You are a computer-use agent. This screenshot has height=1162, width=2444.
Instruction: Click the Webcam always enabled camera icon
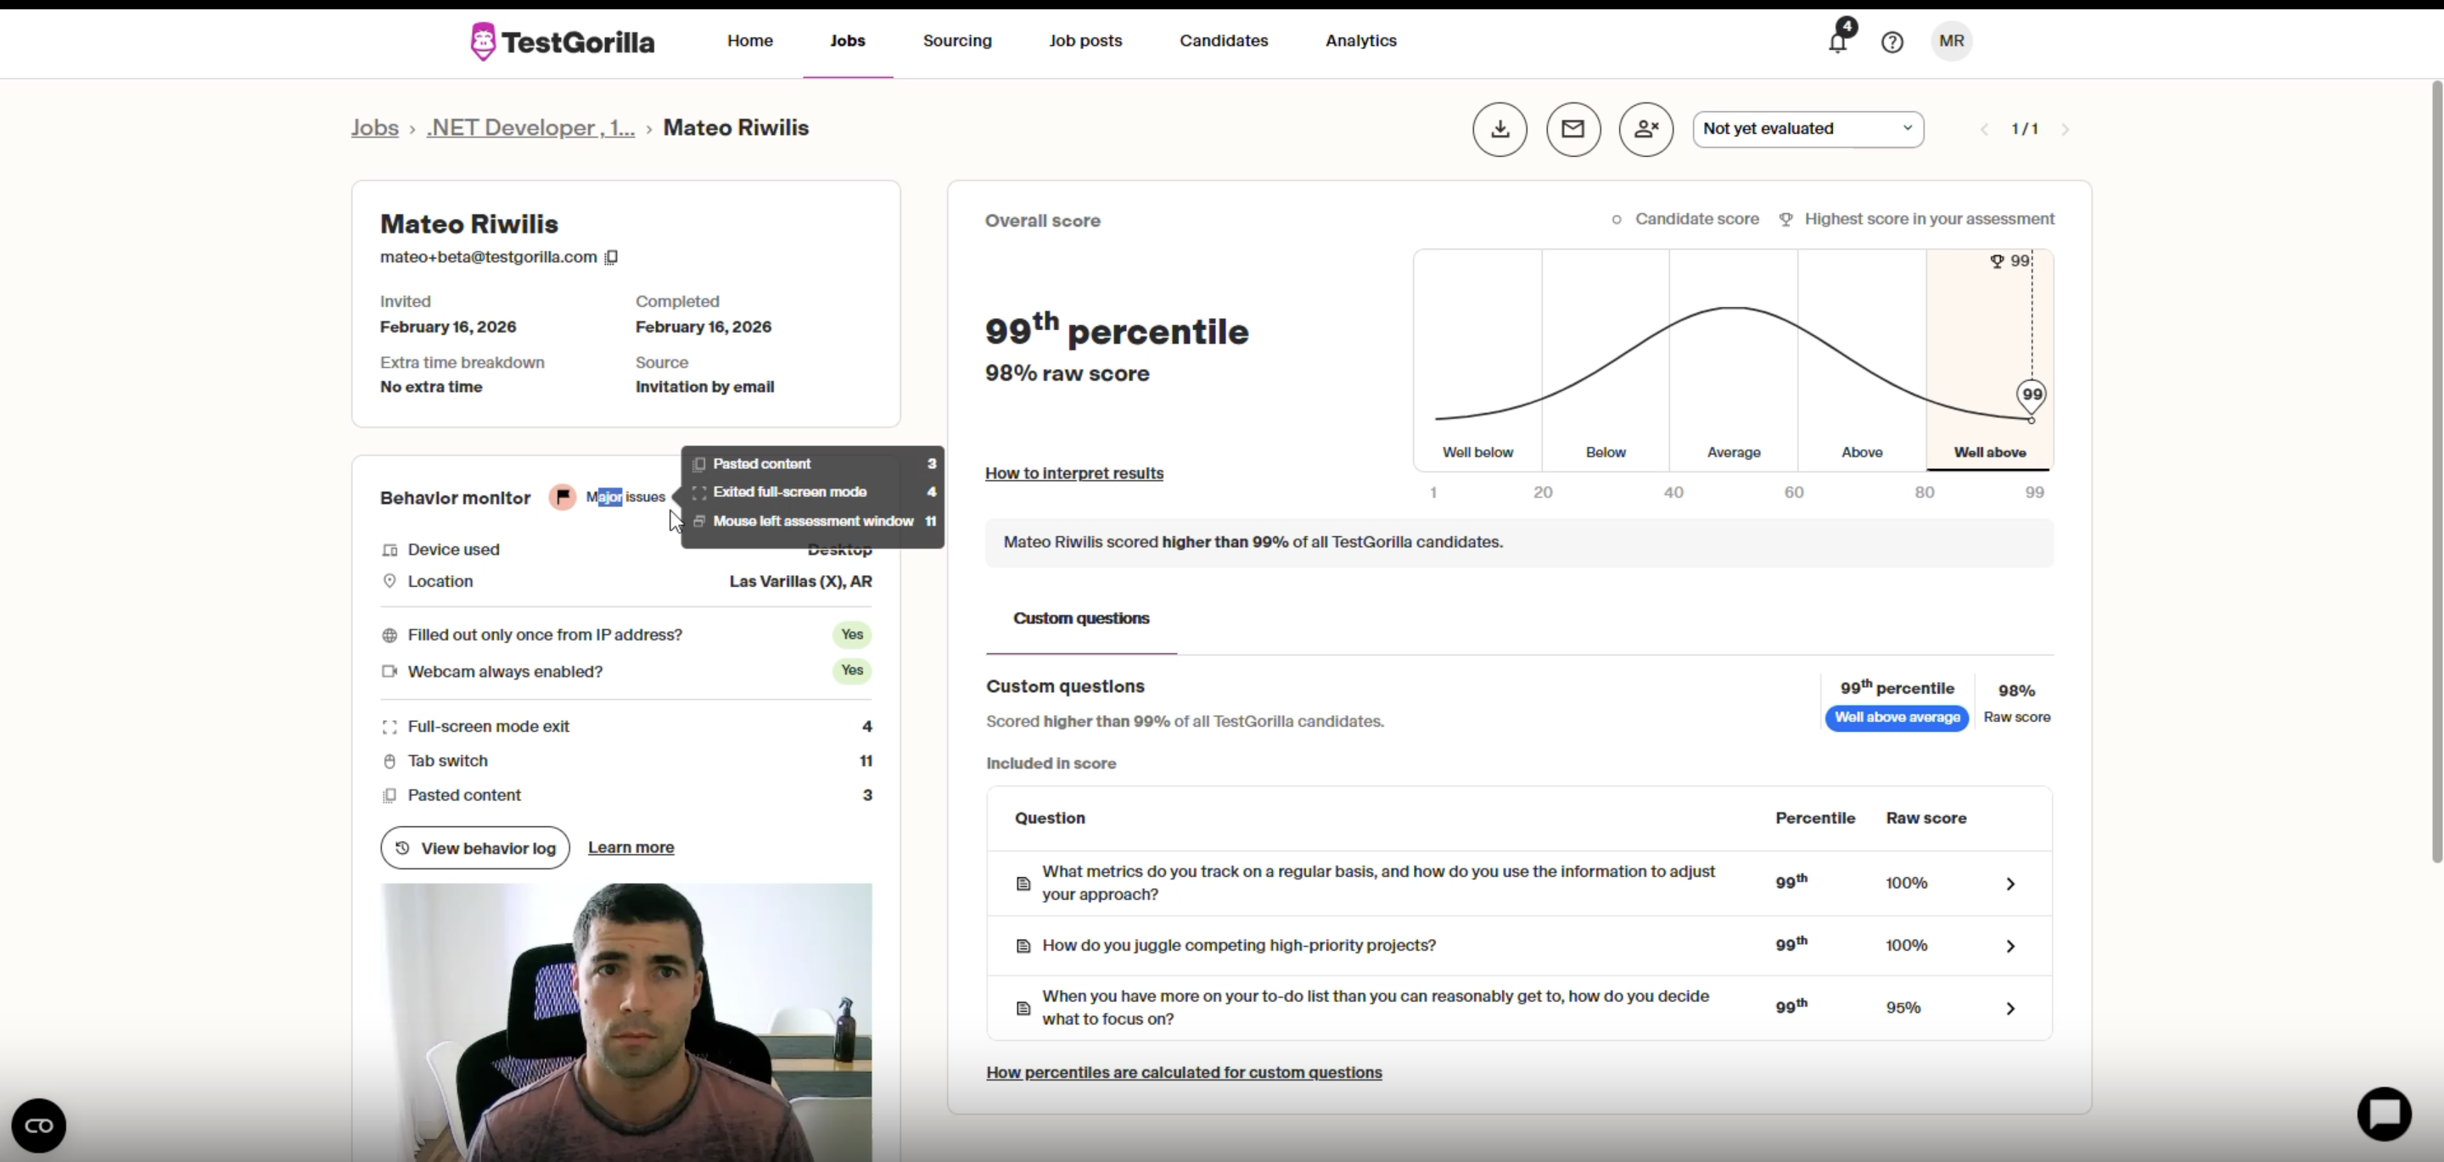tap(389, 672)
